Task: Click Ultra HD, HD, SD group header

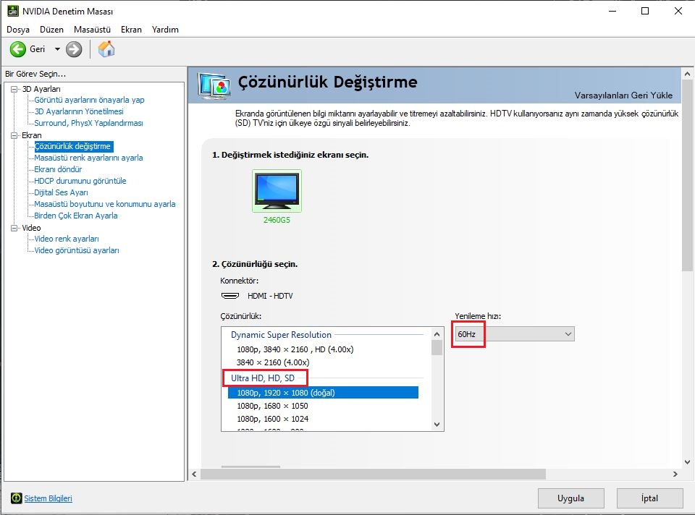Action: pos(262,378)
